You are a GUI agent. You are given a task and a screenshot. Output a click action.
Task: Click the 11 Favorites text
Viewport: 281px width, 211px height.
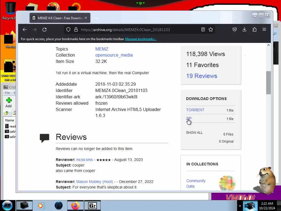(x=203, y=65)
